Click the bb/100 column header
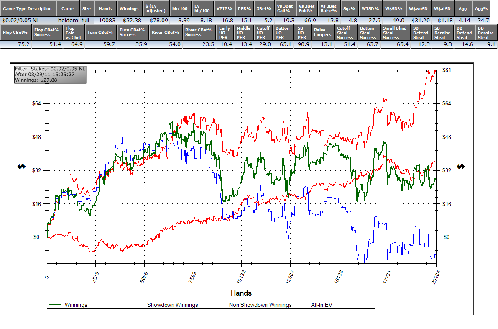Image resolution: width=498 pixels, height=329 pixels. click(180, 9)
